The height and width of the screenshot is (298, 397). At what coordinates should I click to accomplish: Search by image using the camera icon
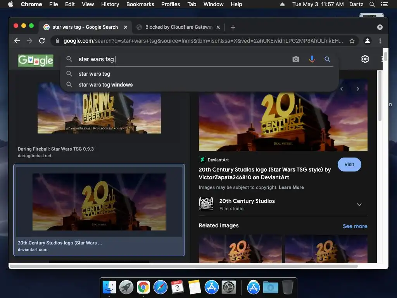point(296,59)
